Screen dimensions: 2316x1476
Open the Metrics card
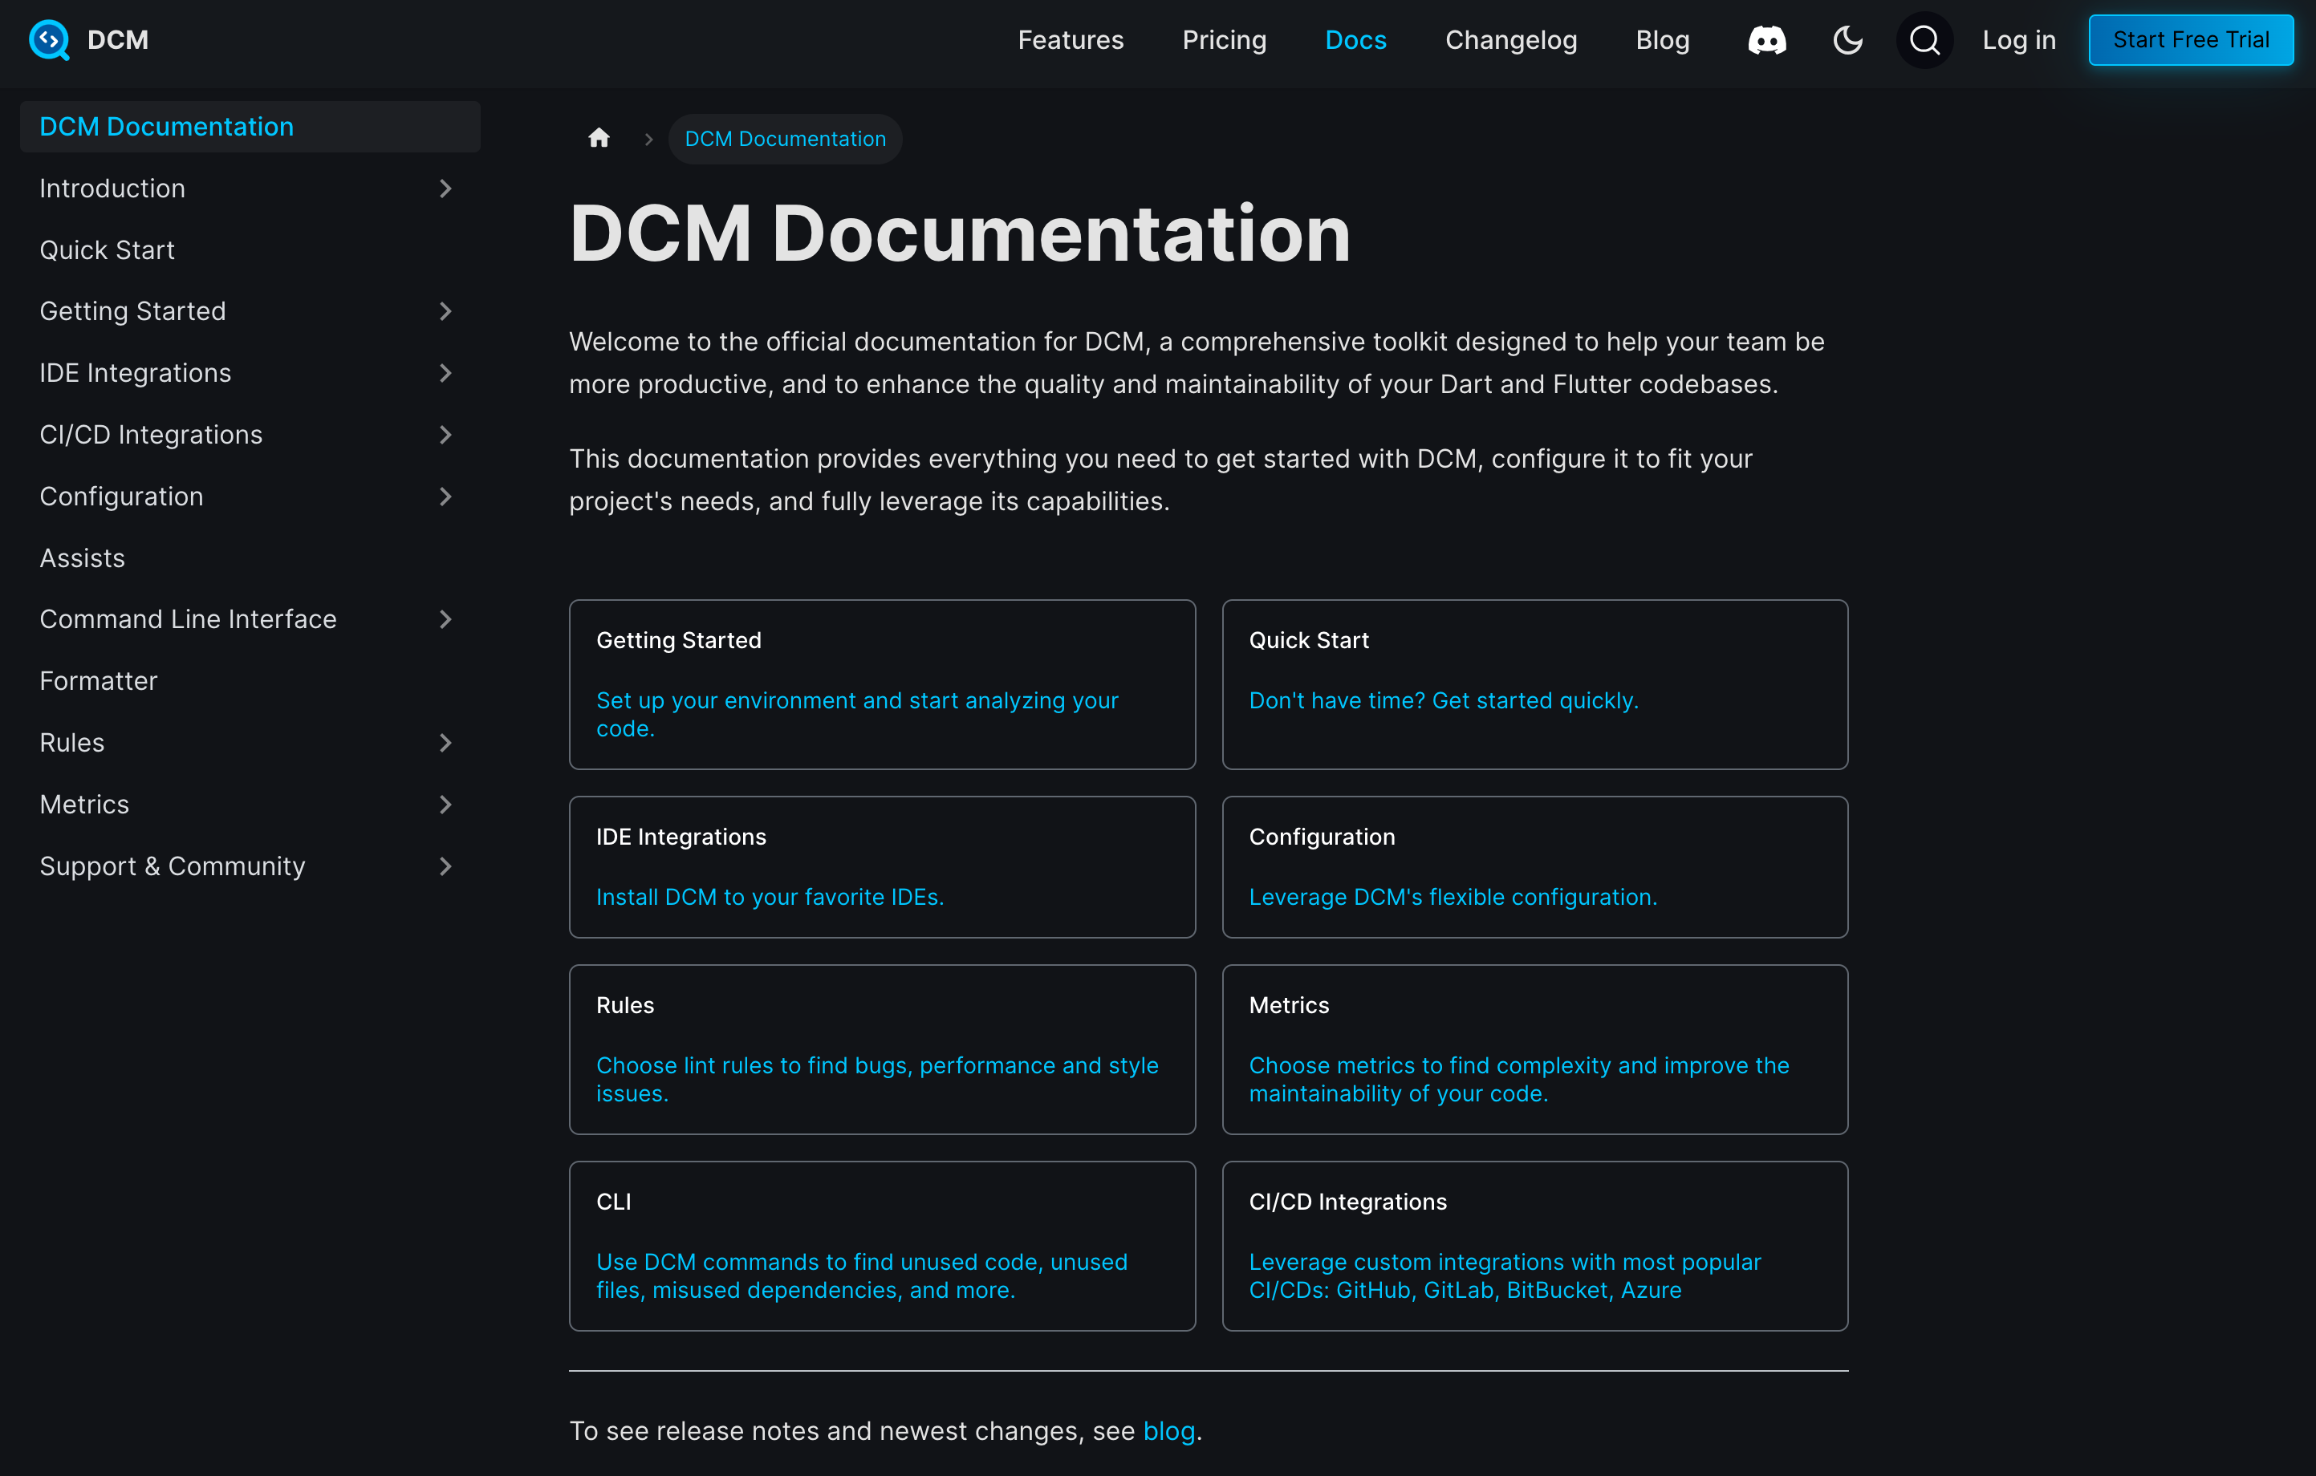pyautogui.click(x=1534, y=1049)
